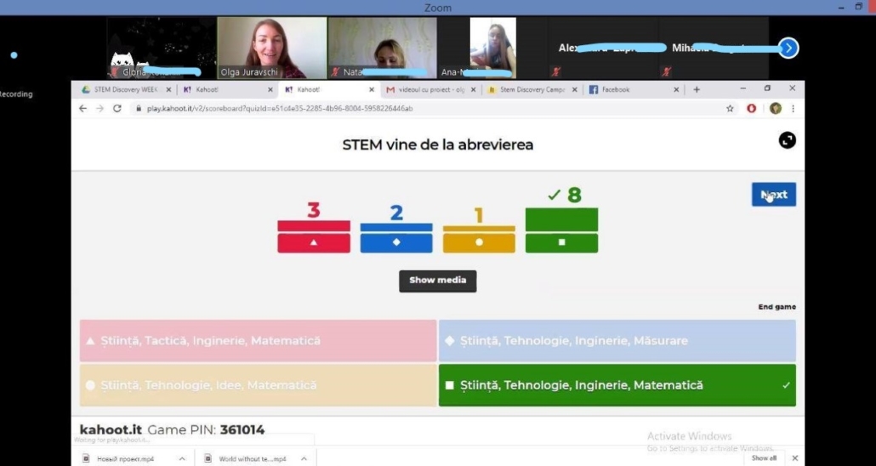876x466 pixels.
Task: Reload the Kahoot page
Action: click(117, 109)
